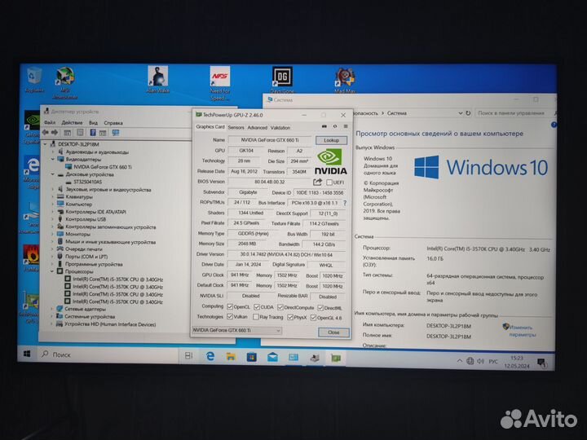Switch to the Advanced tab
Screen dimensions: 587x440
[258, 128]
